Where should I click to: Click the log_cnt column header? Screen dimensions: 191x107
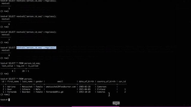(20, 66)
